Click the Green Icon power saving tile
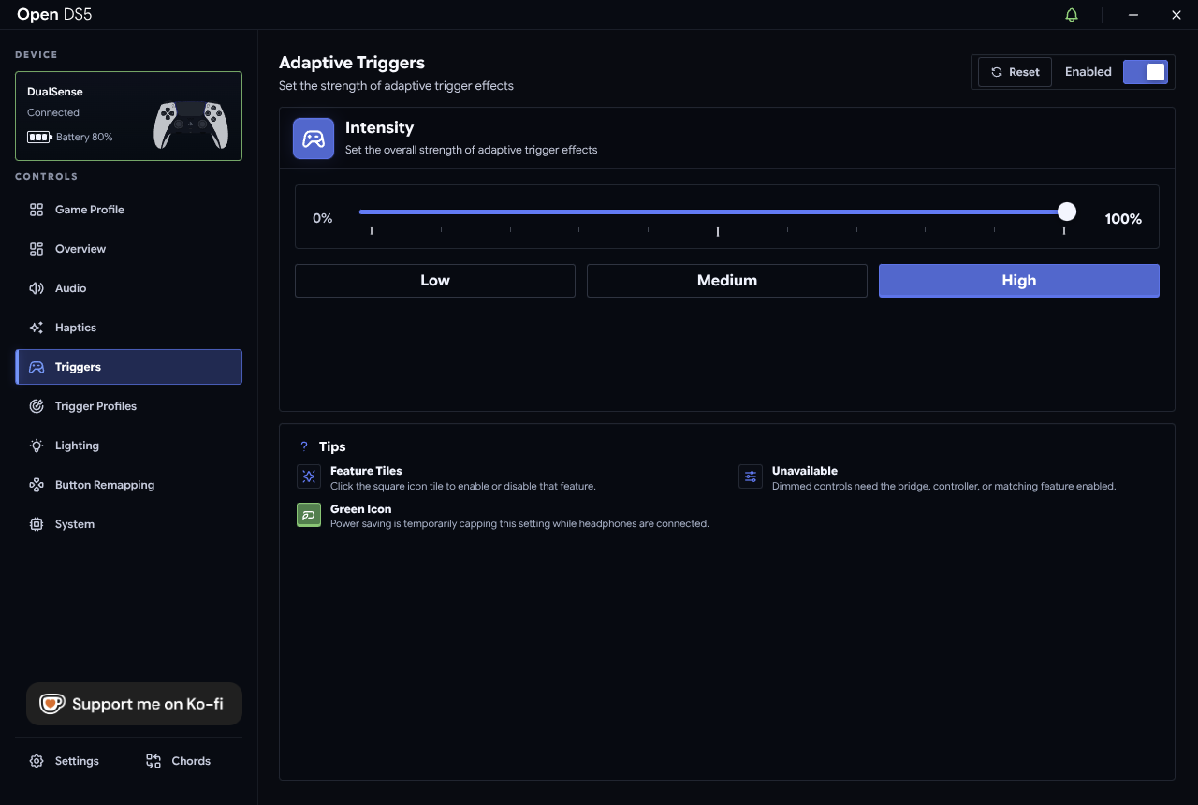Viewport: 1198px width, 805px height. pos(308,515)
